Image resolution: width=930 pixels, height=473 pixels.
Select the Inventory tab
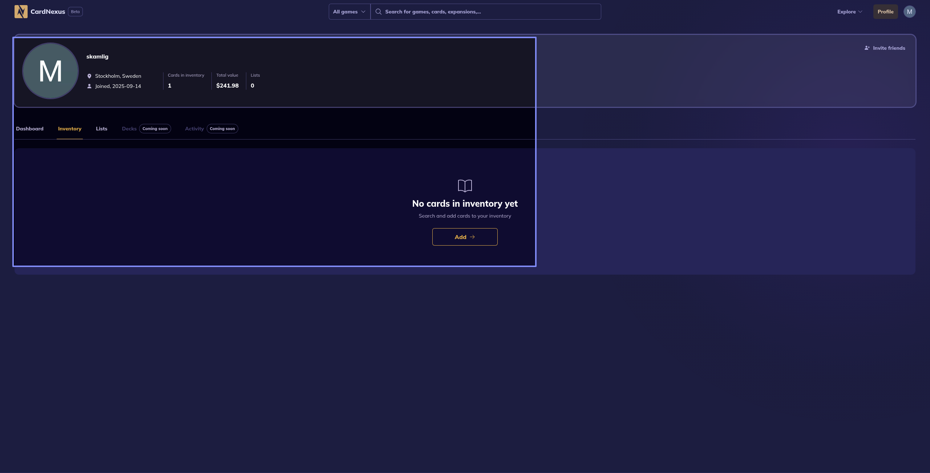(70, 129)
